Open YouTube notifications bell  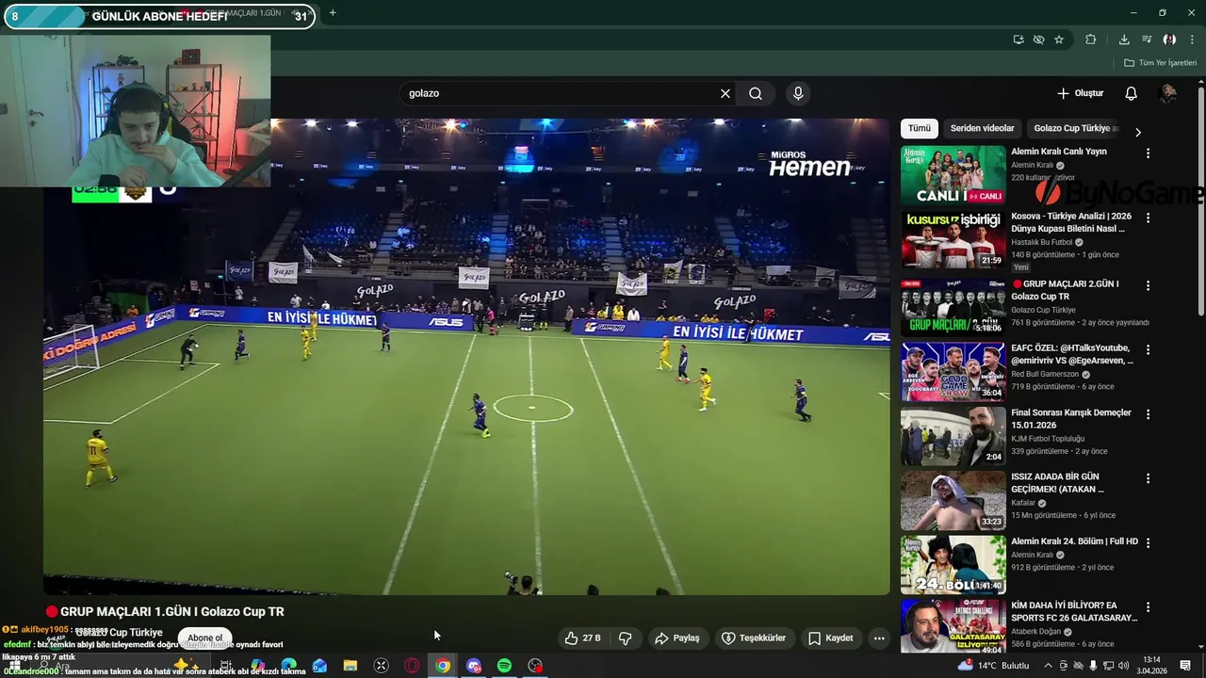[1131, 93]
